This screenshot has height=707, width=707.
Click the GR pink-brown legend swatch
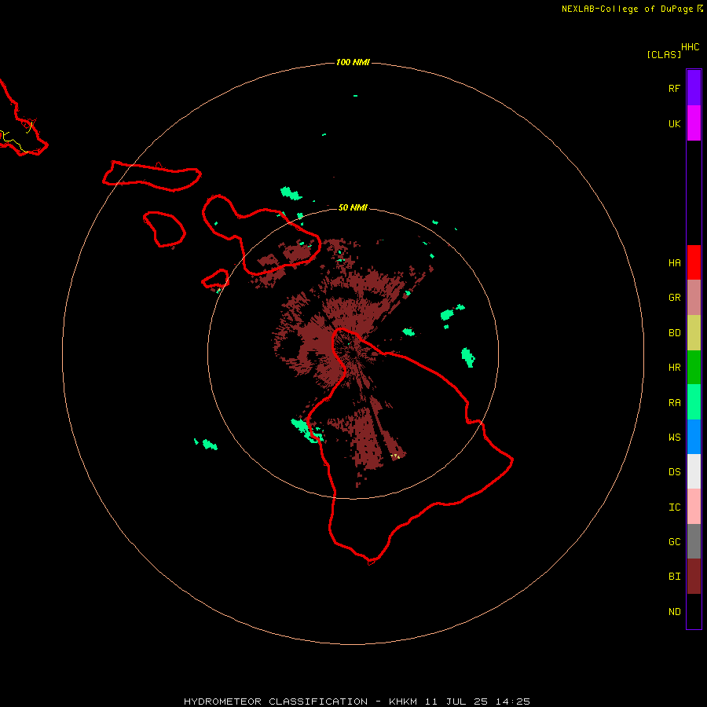(x=694, y=298)
